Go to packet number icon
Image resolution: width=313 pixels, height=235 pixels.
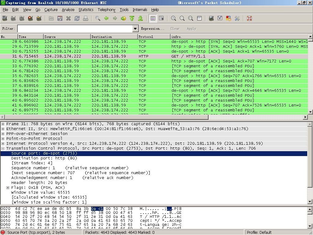point(123,18)
